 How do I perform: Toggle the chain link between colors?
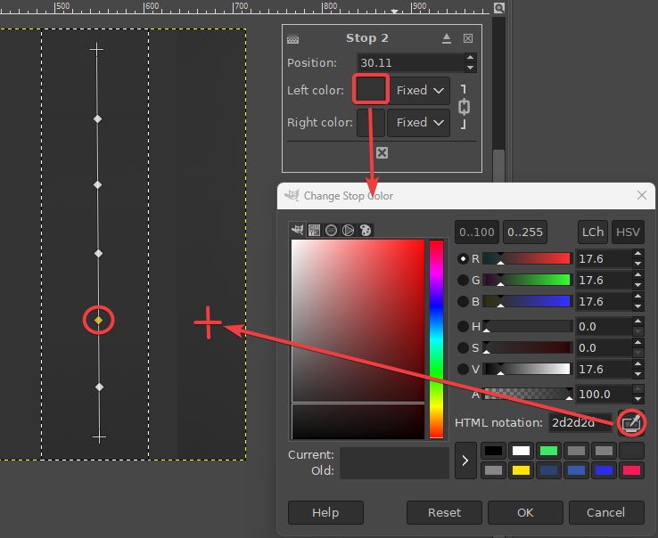coord(464,107)
